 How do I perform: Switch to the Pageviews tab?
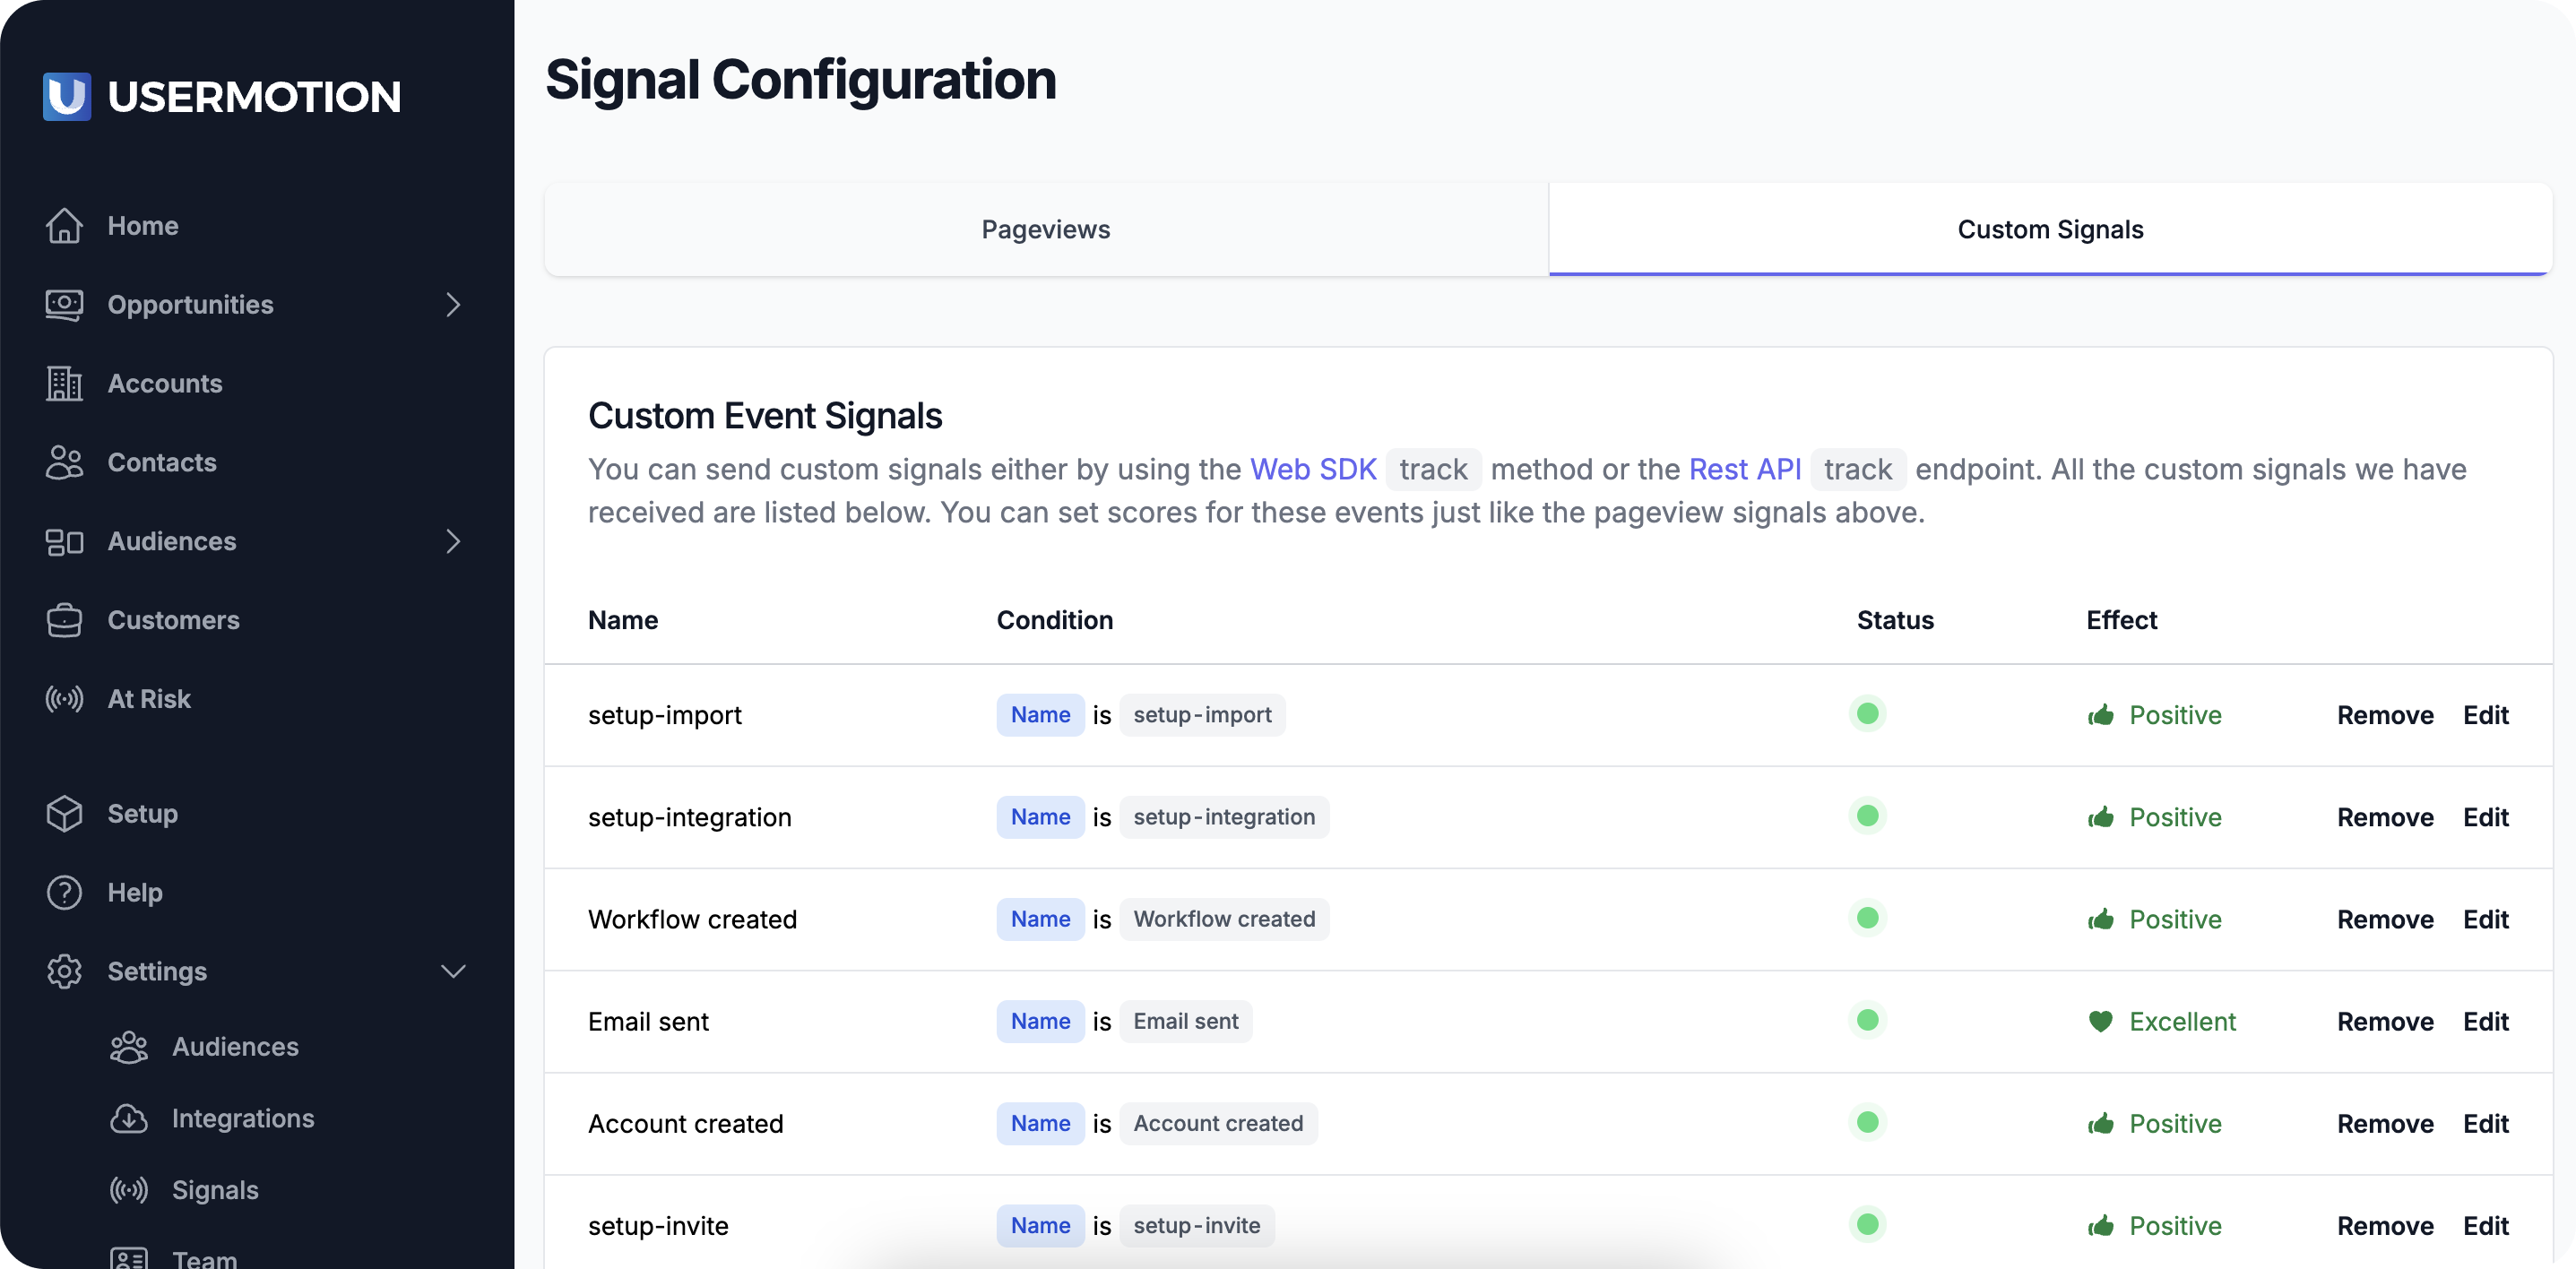(1045, 229)
